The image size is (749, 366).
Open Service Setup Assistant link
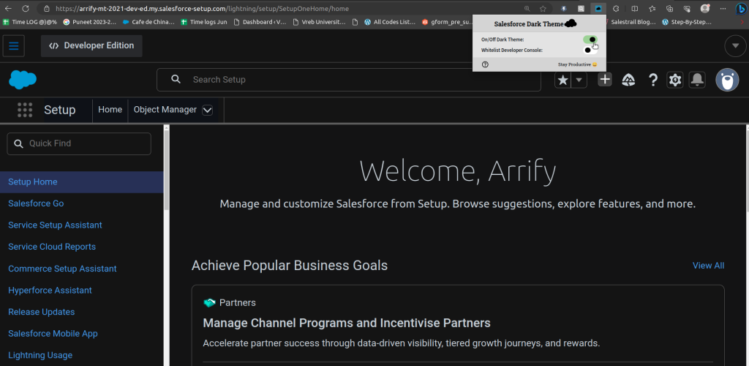click(x=55, y=225)
